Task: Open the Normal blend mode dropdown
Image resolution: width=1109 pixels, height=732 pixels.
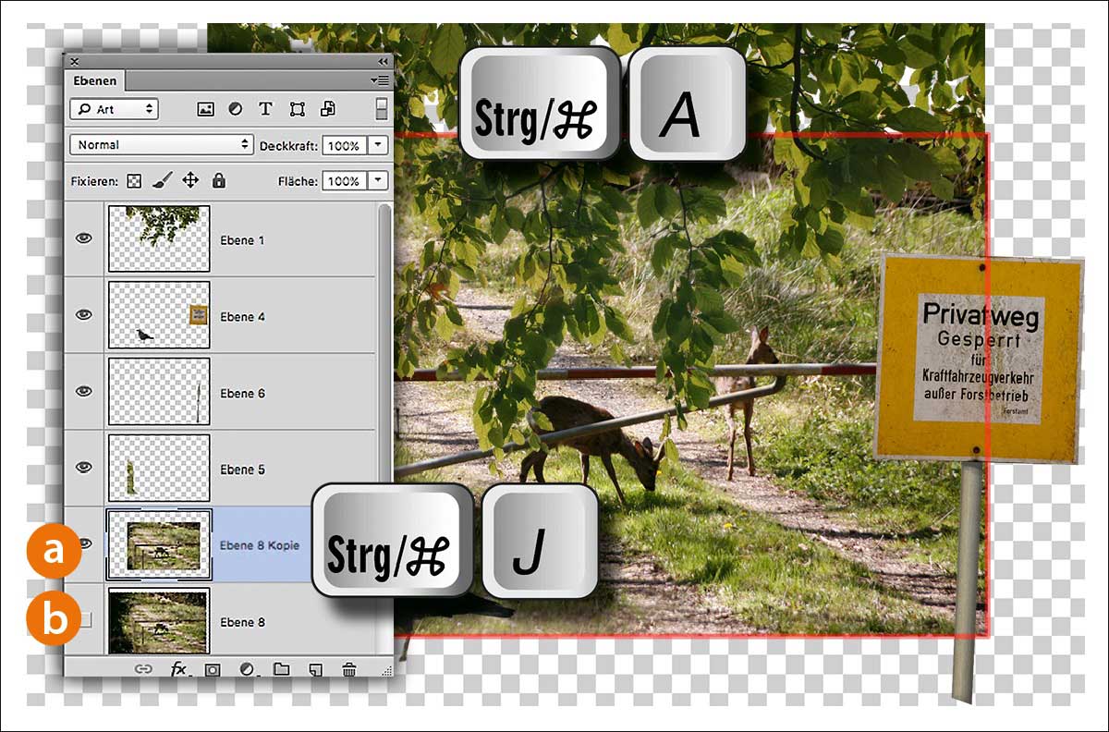Action: [161, 145]
